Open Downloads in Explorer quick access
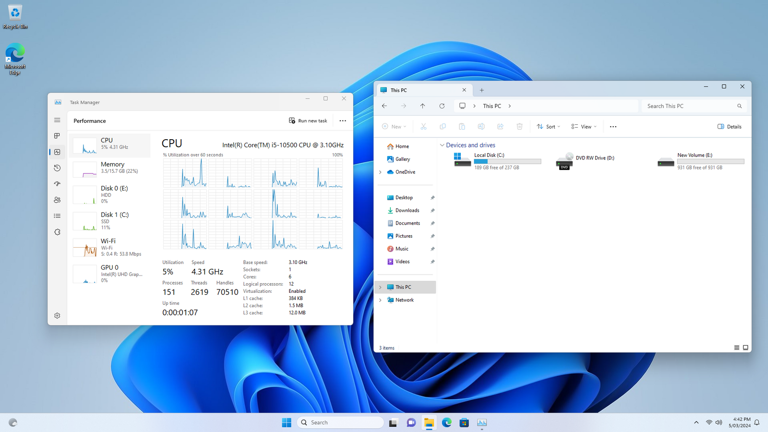The height and width of the screenshot is (432, 768). click(x=407, y=210)
